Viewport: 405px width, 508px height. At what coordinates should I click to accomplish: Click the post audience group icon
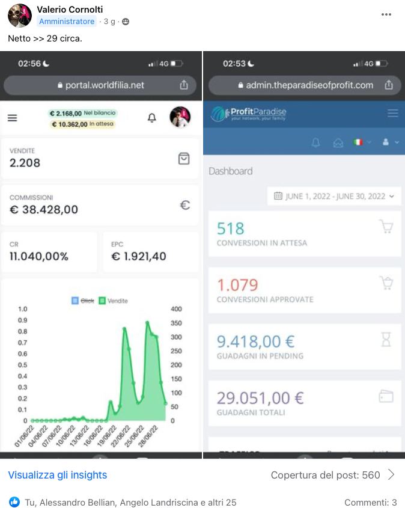tap(126, 22)
